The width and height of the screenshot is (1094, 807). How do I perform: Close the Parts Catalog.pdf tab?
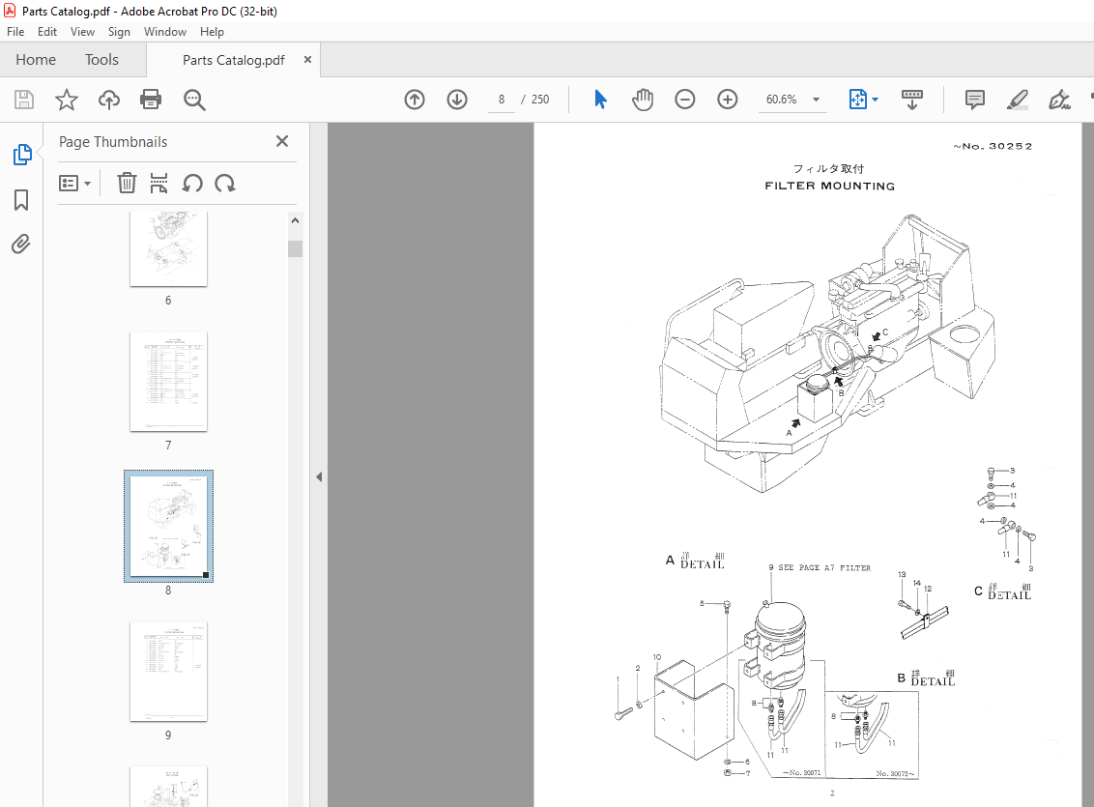307,60
